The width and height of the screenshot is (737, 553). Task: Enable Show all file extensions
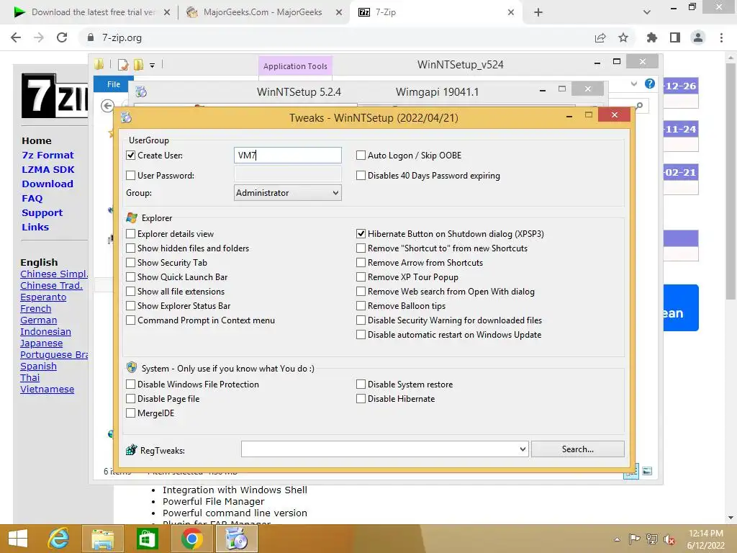point(131,292)
